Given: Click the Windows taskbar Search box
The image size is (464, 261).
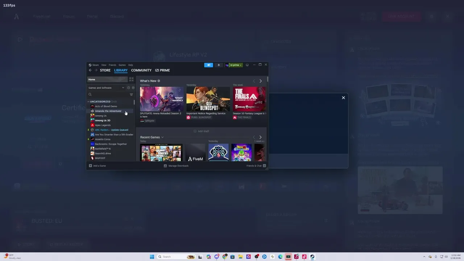Looking at the screenshot, I should [x=176, y=257].
